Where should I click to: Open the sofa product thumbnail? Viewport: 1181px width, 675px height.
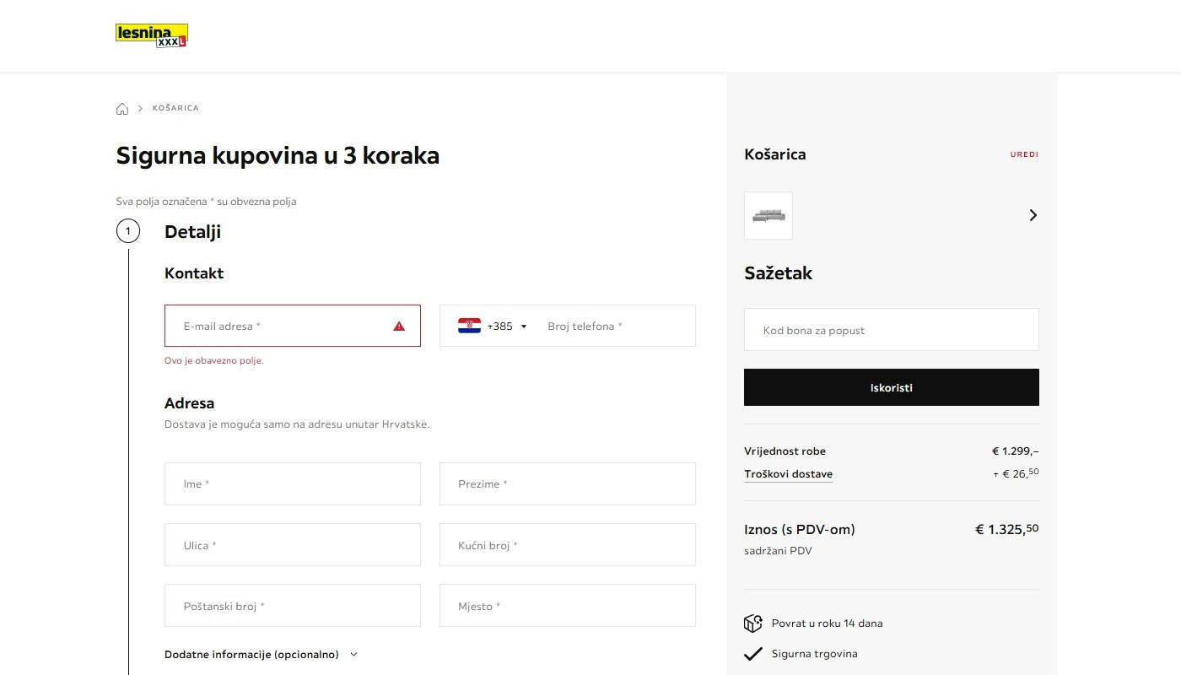768,215
